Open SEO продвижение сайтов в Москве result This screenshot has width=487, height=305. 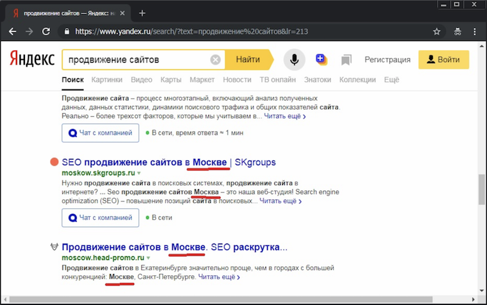tap(169, 162)
